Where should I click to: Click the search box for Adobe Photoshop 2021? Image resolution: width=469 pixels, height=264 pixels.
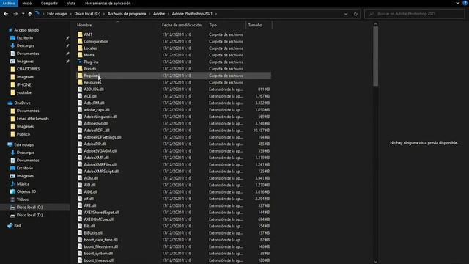pos(414,14)
